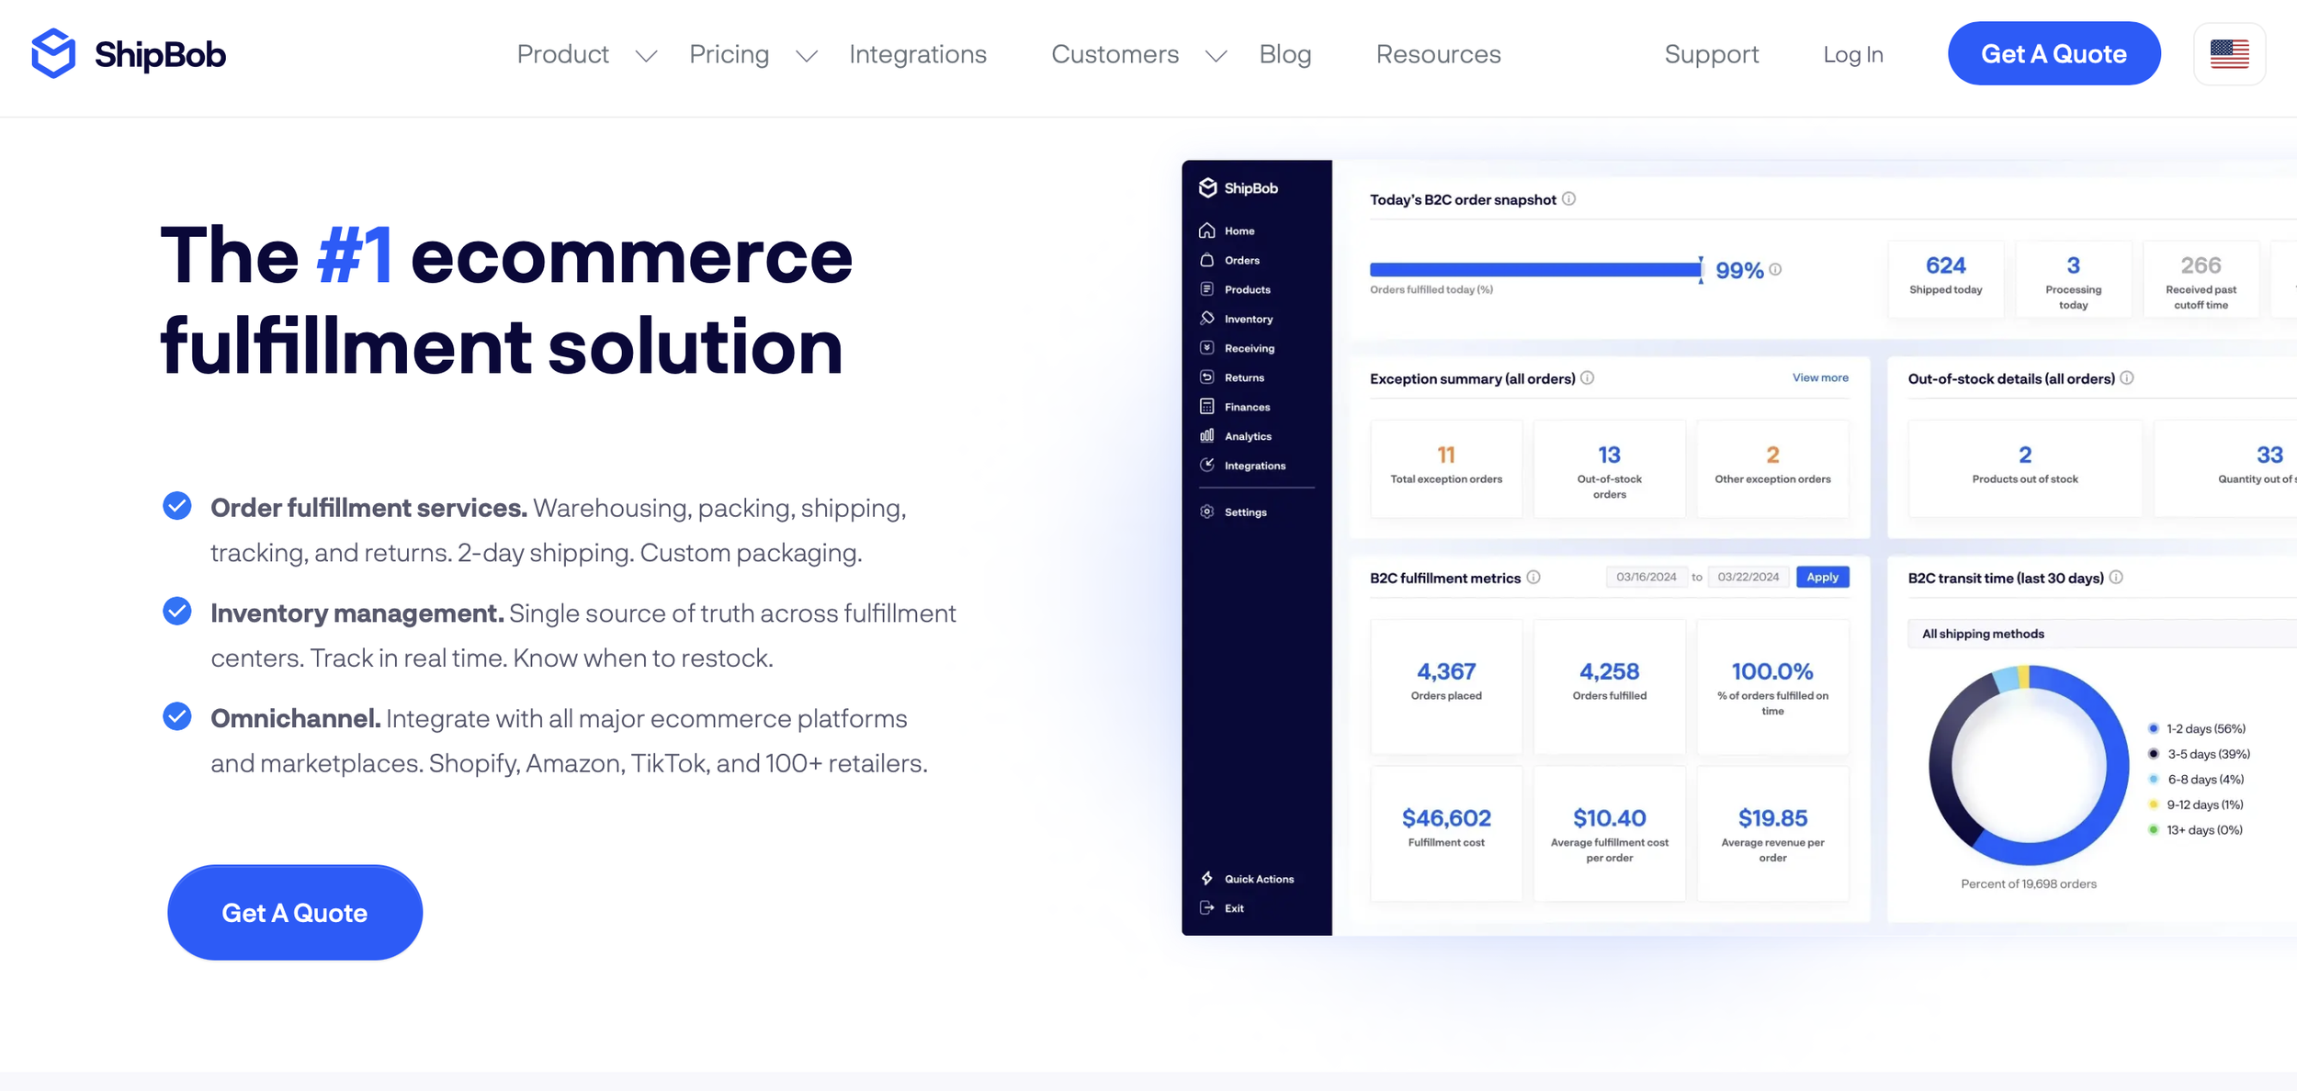Click the Exit icon in sidebar
This screenshot has width=2297, height=1091.
(1207, 908)
